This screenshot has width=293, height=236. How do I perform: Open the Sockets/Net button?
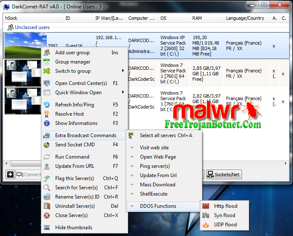point(224,175)
